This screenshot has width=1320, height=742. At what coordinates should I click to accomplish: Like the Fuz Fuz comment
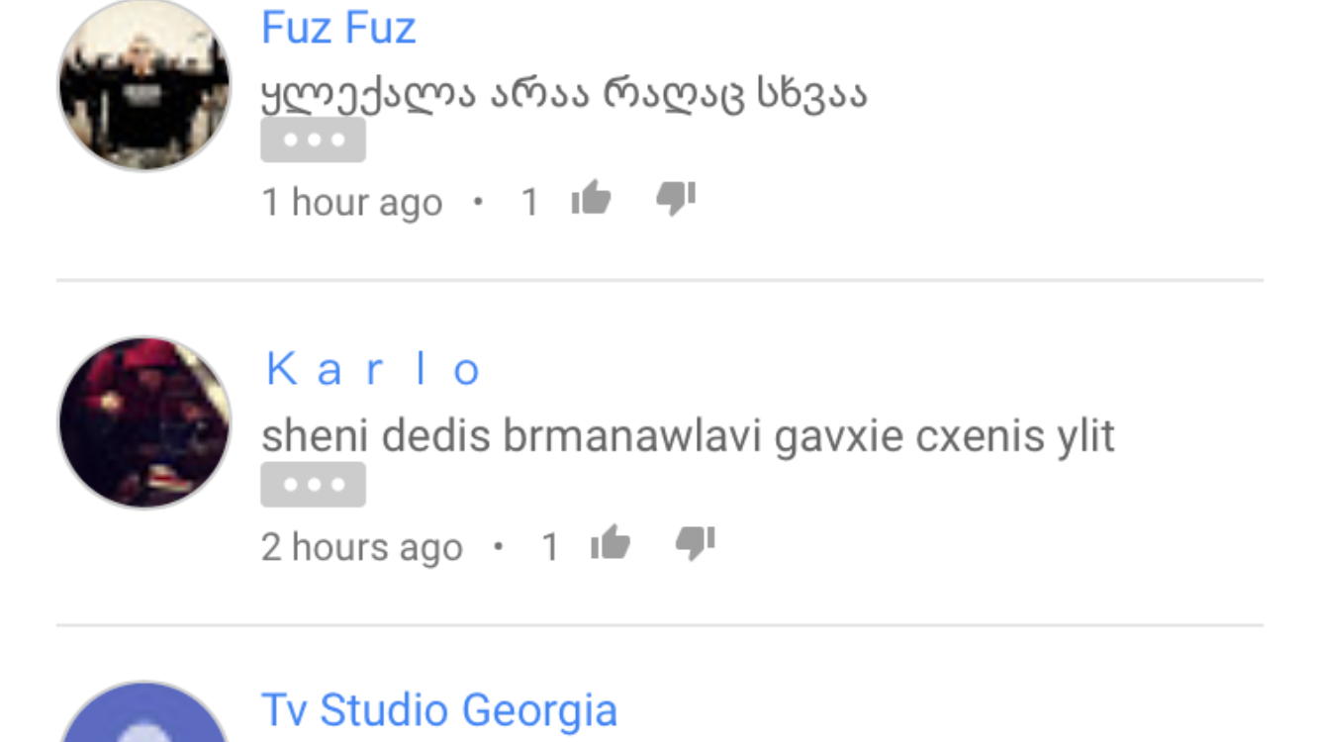(x=591, y=200)
